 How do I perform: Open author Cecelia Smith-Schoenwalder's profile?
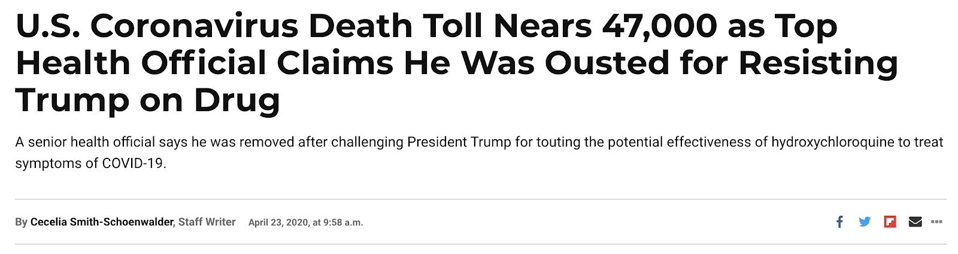(x=102, y=222)
